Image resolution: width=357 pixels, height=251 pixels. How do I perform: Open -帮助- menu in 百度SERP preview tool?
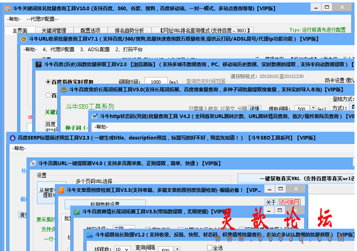[x=19, y=148]
